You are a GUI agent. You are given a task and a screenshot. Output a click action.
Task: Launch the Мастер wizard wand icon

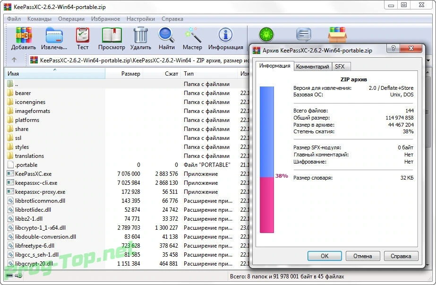point(192,35)
